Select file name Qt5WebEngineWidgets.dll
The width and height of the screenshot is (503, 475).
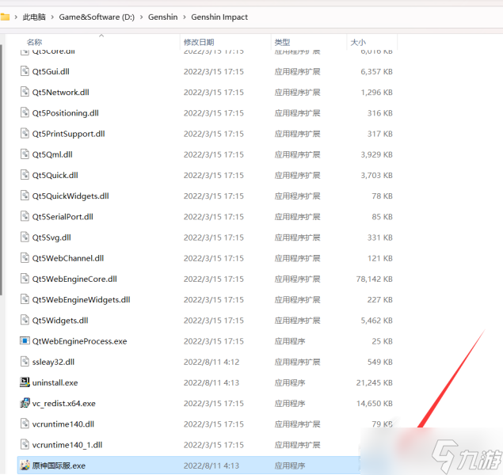pos(81,299)
